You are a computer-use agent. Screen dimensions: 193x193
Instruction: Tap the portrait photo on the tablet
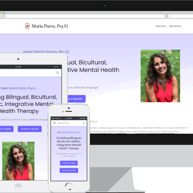(18, 161)
